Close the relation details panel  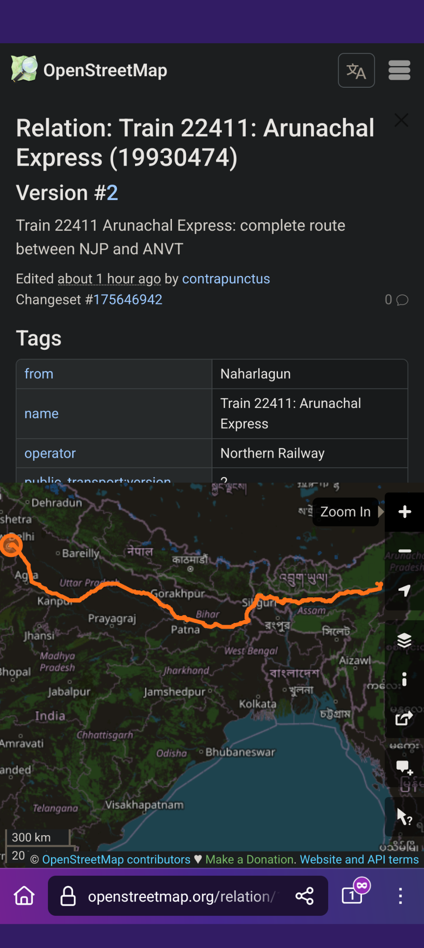coord(401,120)
